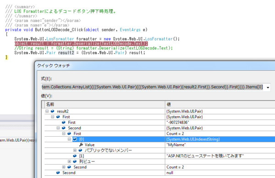Select the 値 column header

pos(220,104)
